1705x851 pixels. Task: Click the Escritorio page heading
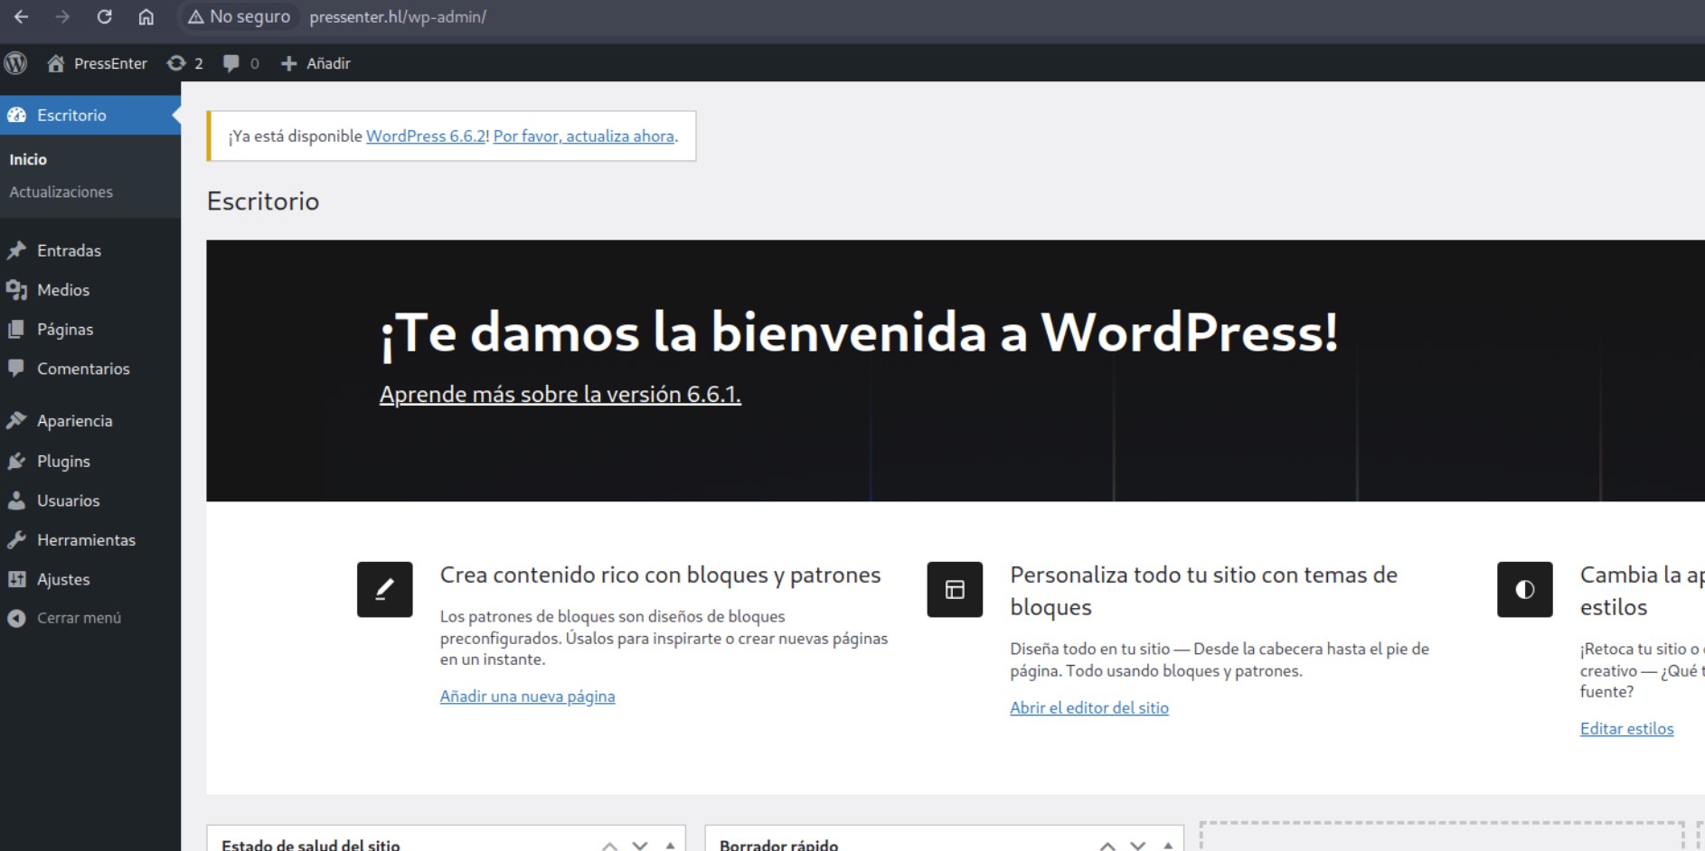(x=263, y=201)
